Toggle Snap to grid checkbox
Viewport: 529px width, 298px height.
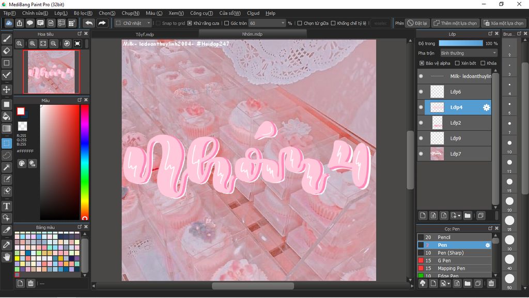[158, 23]
